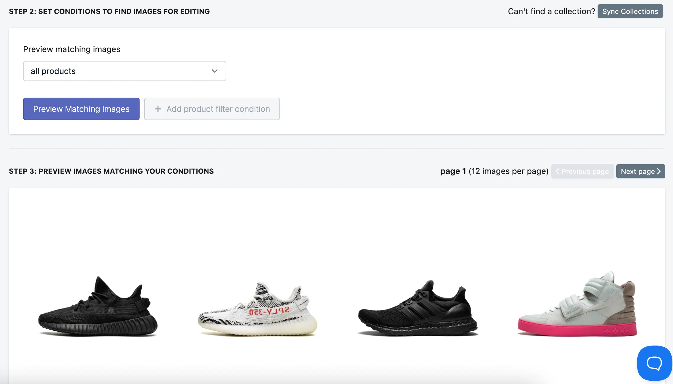Click the plus icon for filter condition
The width and height of the screenshot is (673, 384).
[x=158, y=109]
